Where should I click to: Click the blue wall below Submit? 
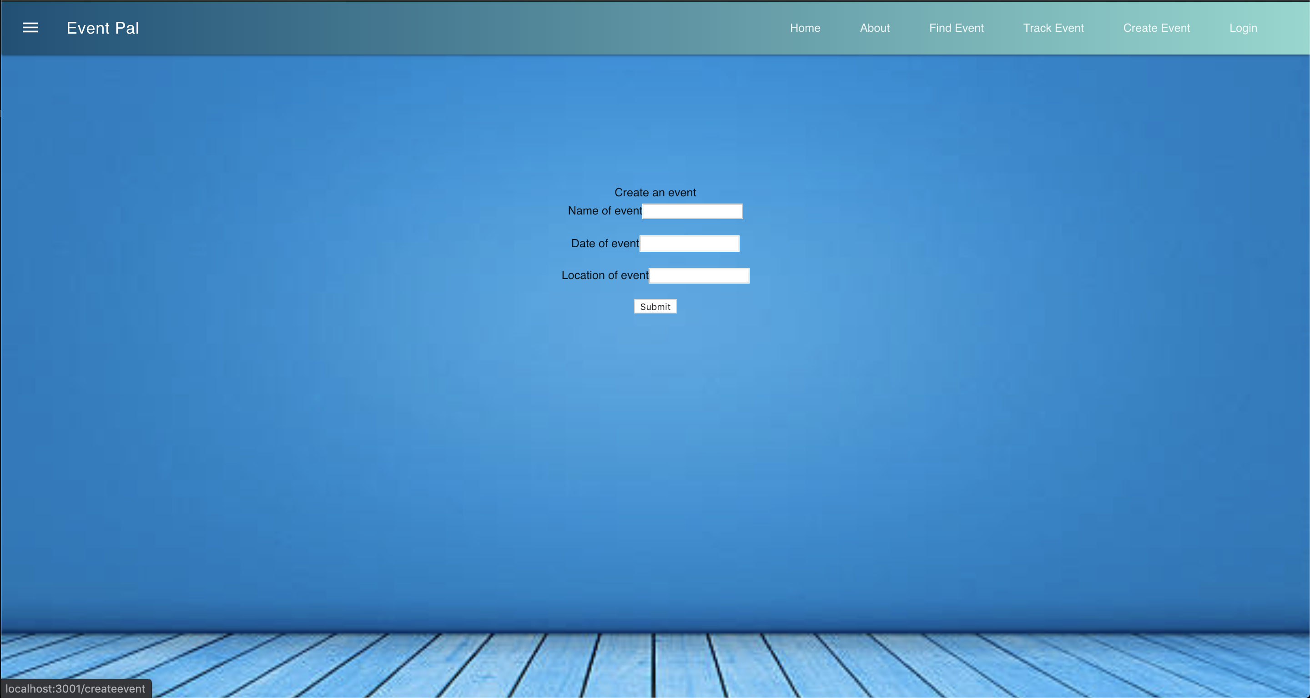[655, 432]
